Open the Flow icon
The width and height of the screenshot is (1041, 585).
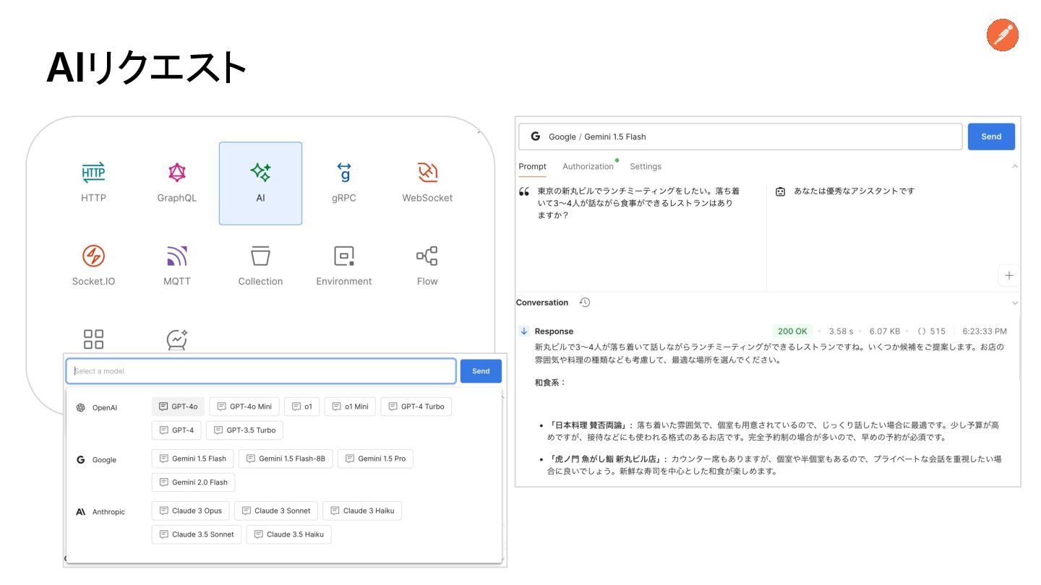[427, 256]
